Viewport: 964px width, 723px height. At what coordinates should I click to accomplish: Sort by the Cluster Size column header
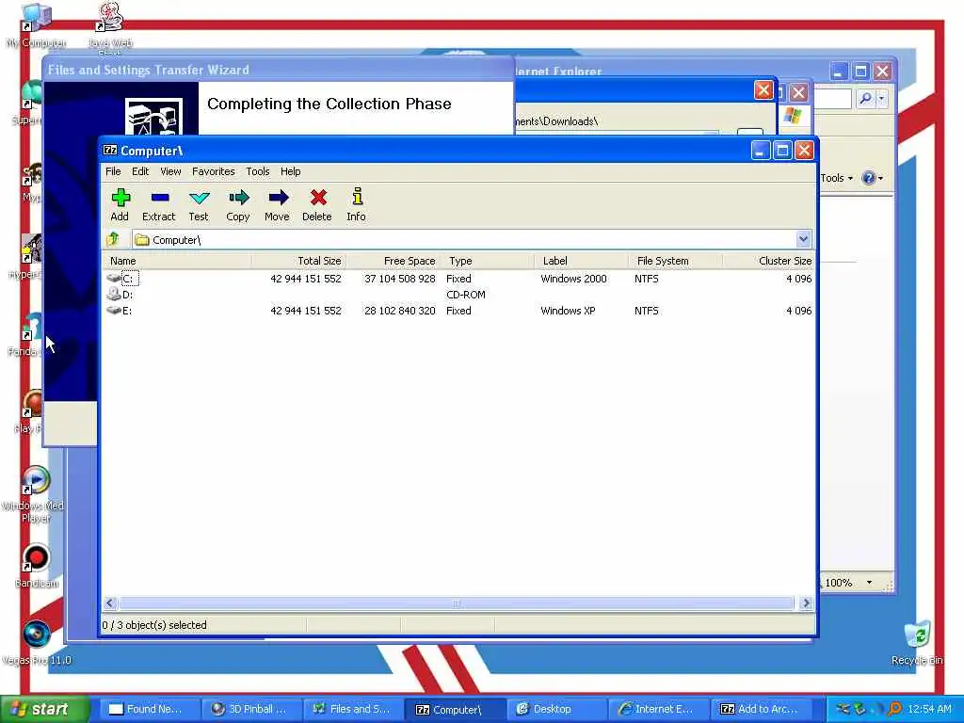[x=768, y=261]
